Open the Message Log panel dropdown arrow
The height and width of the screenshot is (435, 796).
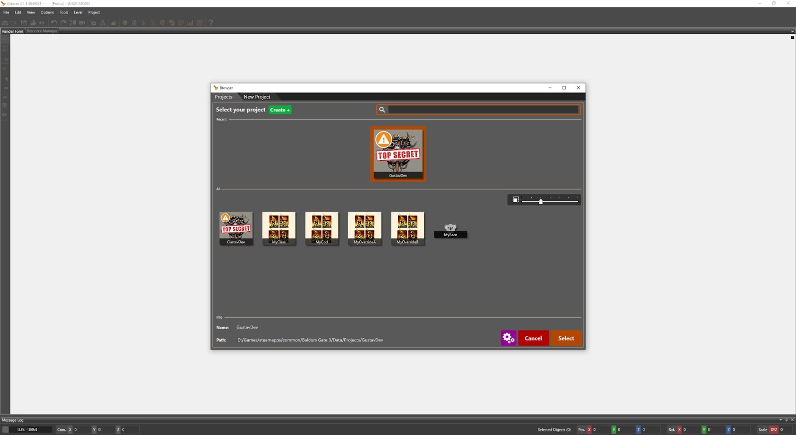click(781, 420)
